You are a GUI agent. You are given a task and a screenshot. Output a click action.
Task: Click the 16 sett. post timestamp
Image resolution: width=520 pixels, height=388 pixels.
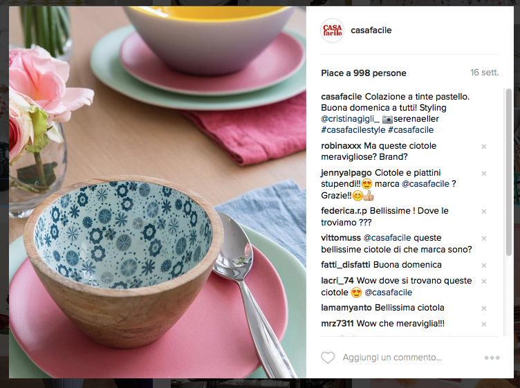point(485,73)
